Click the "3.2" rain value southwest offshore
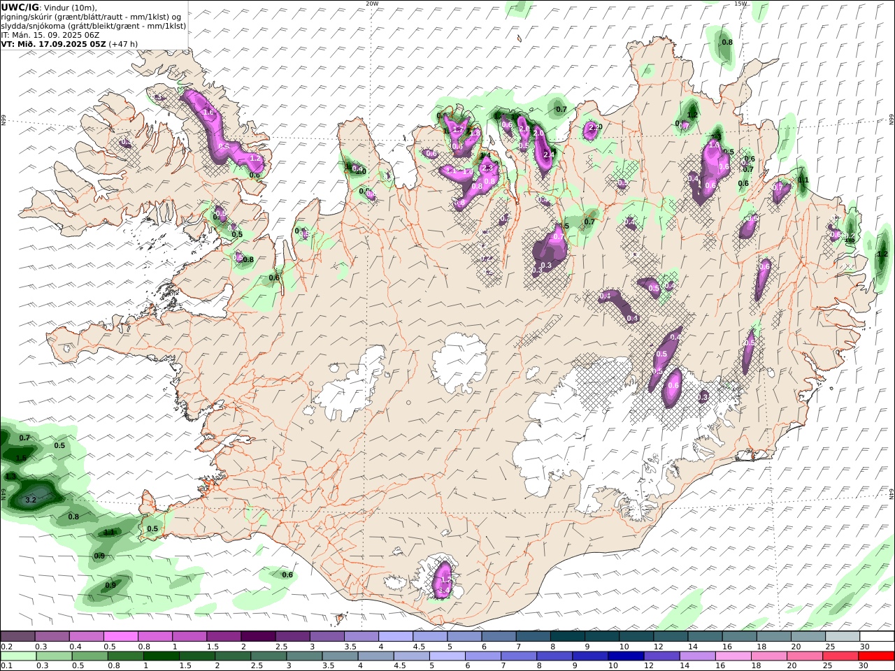 coord(31,500)
